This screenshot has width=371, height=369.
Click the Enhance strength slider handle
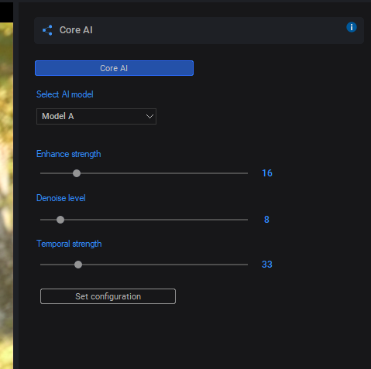(77, 173)
